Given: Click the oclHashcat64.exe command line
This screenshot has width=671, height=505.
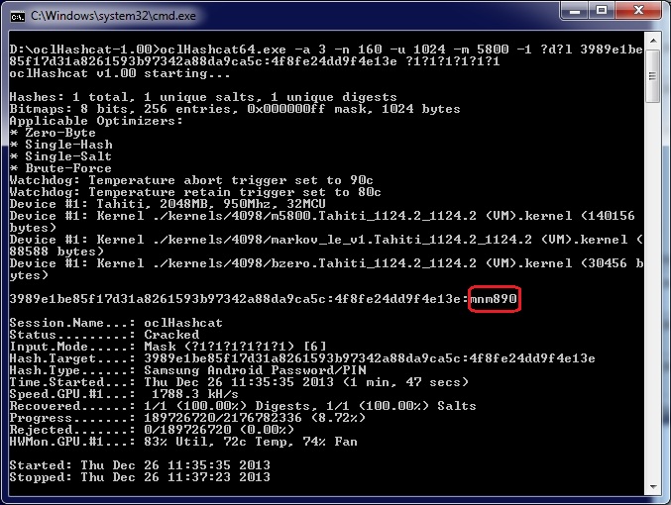Looking at the screenshot, I should tap(326, 55).
